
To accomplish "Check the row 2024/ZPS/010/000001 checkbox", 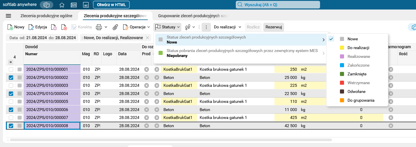I will pos(11,70).
